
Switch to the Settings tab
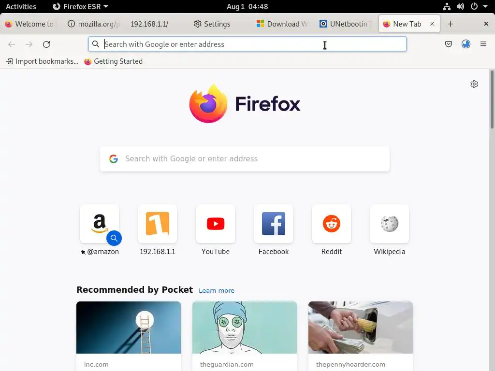point(212,24)
